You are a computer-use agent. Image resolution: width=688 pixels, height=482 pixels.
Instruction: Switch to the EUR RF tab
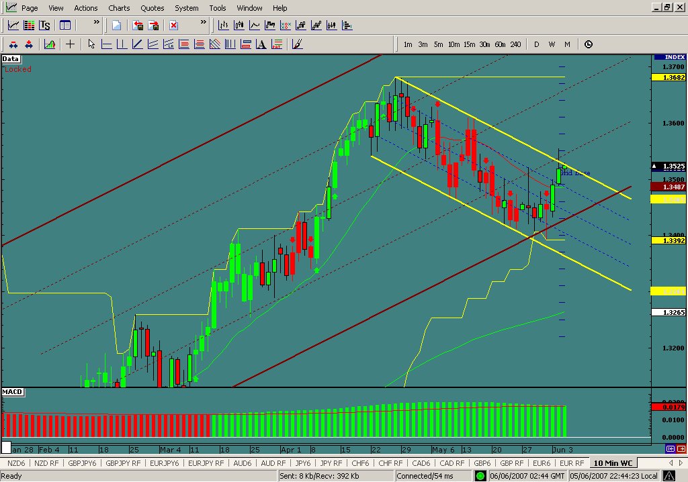point(572,463)
